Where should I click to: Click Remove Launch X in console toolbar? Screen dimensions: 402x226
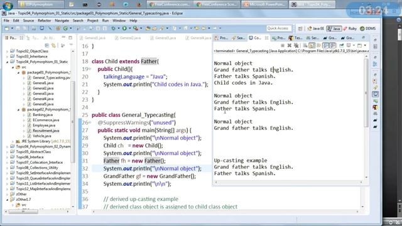tap(290, 45)
